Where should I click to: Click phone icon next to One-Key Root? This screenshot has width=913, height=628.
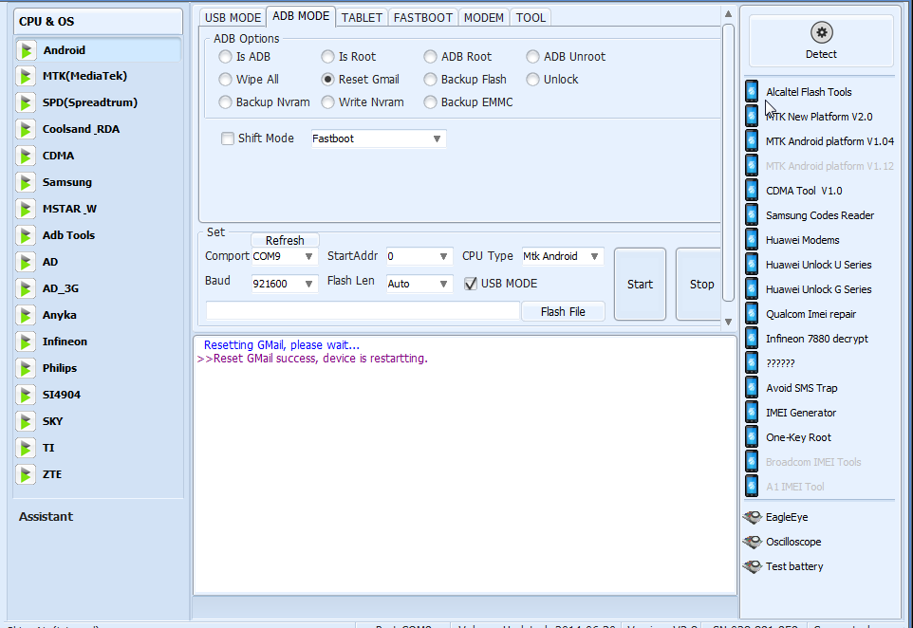pyautogui.click(x=752, y=437)
